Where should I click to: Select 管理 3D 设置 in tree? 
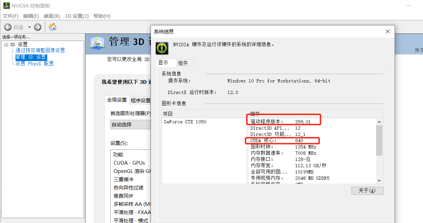coord(31,57)
